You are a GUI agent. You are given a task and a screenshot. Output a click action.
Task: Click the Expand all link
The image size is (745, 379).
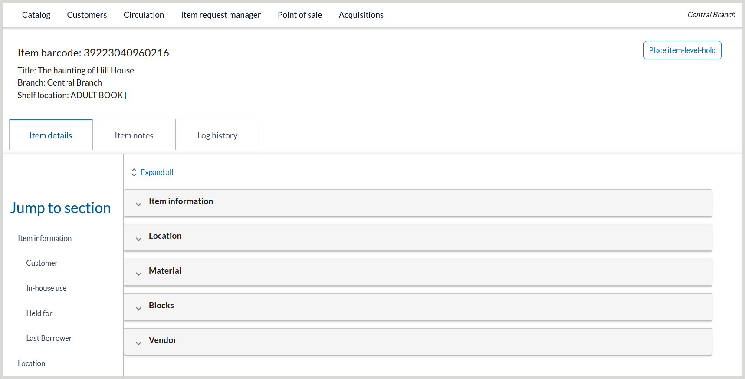point(157,172)
